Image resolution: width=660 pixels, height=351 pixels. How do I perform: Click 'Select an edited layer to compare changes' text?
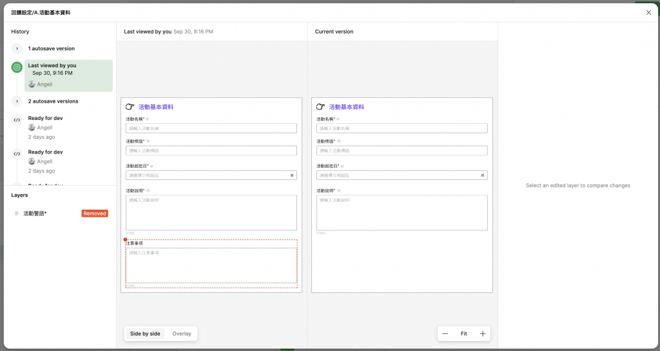[578, 185]
